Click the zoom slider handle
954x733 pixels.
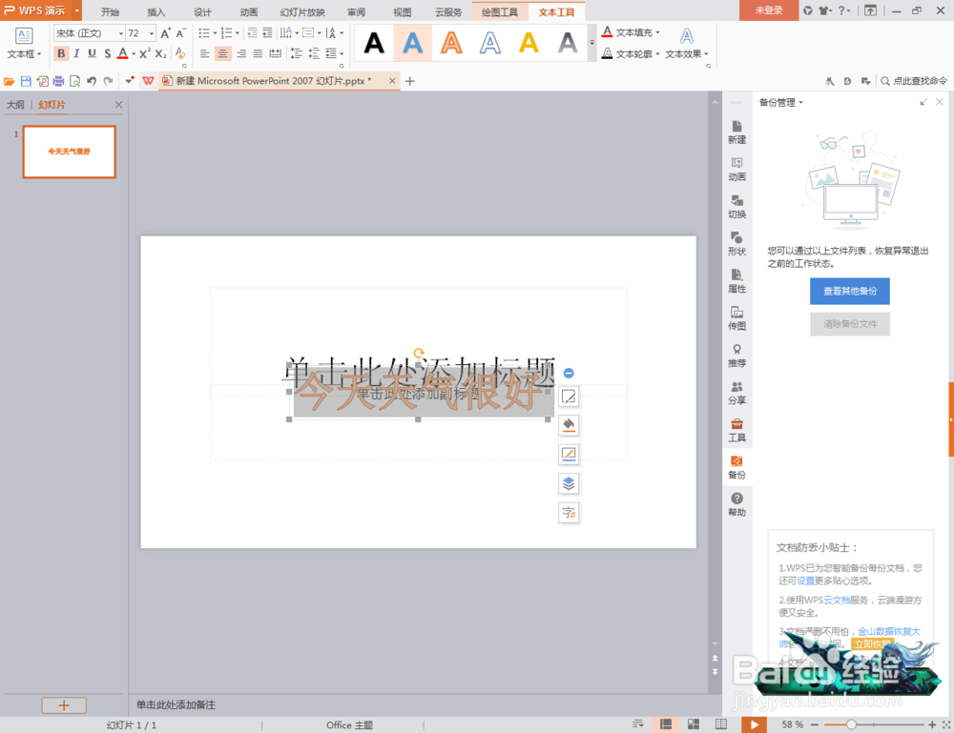point(851,724)
